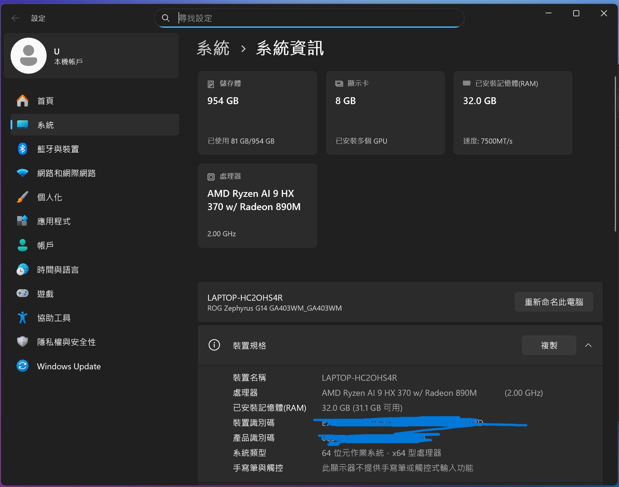Click the apps icon for 應用程式
619x487 pixels.
pyautogui.click(x=23, y=221)
